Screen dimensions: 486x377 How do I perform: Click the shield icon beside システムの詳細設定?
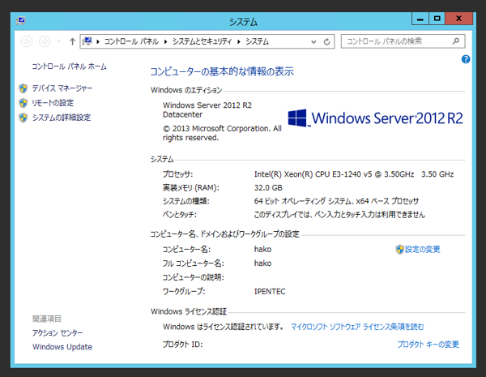click(23, 118)
